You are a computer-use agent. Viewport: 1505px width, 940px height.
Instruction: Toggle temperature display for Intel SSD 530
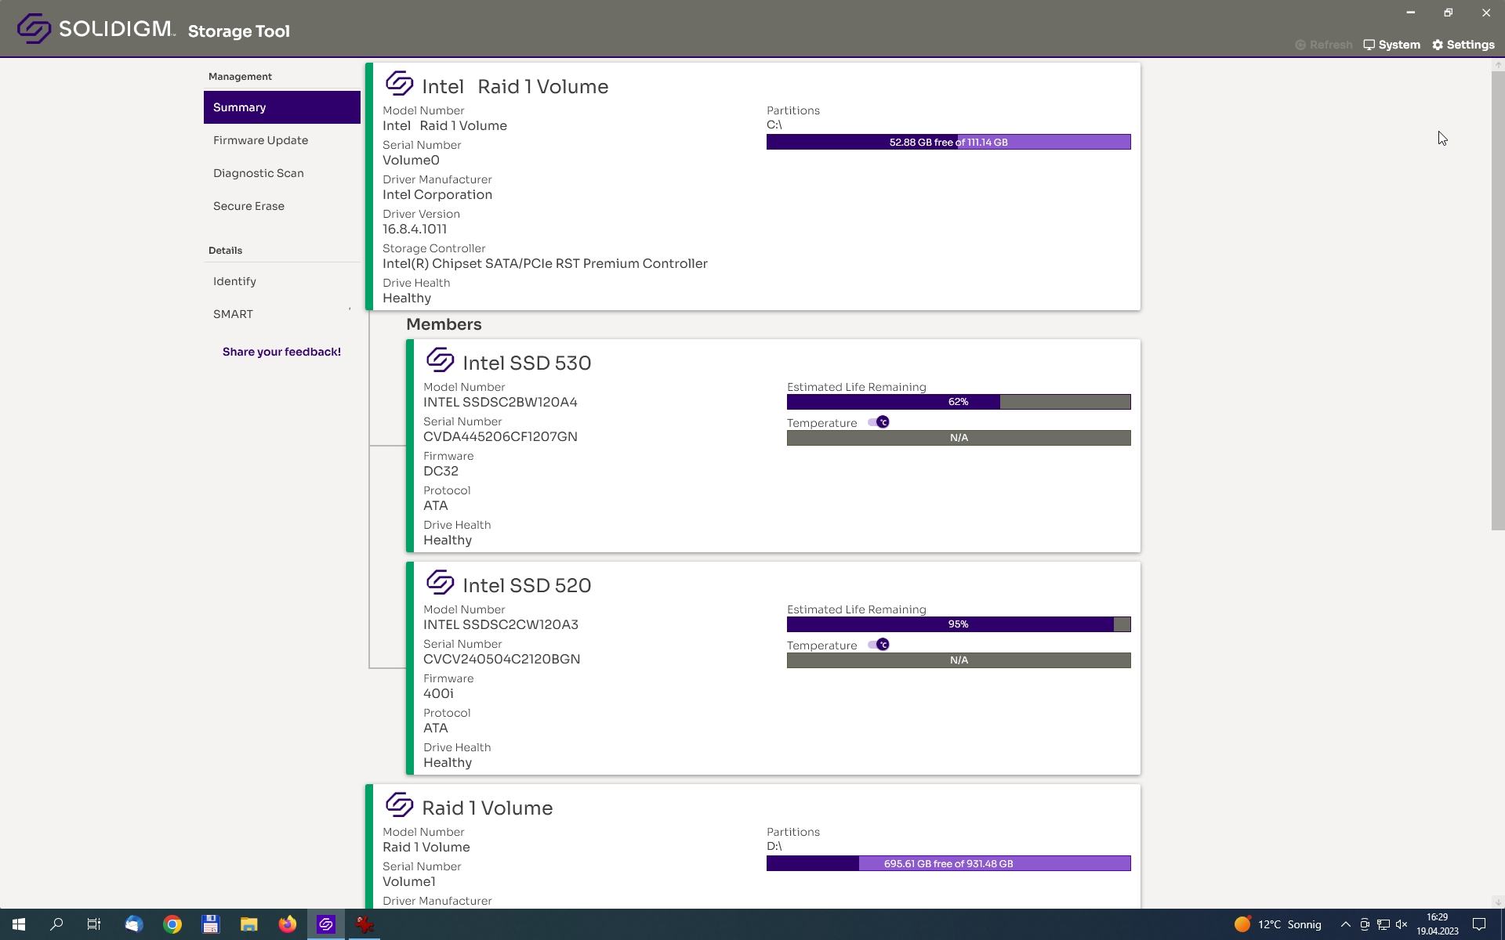tap(879, 421)
